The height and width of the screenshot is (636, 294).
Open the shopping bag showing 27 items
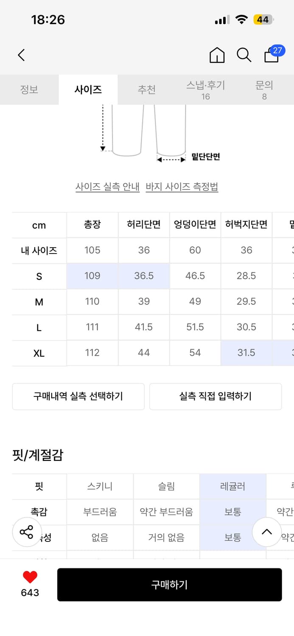coord(271,56)
